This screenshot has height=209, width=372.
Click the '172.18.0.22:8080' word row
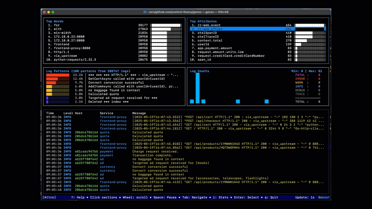pos(114,37)
